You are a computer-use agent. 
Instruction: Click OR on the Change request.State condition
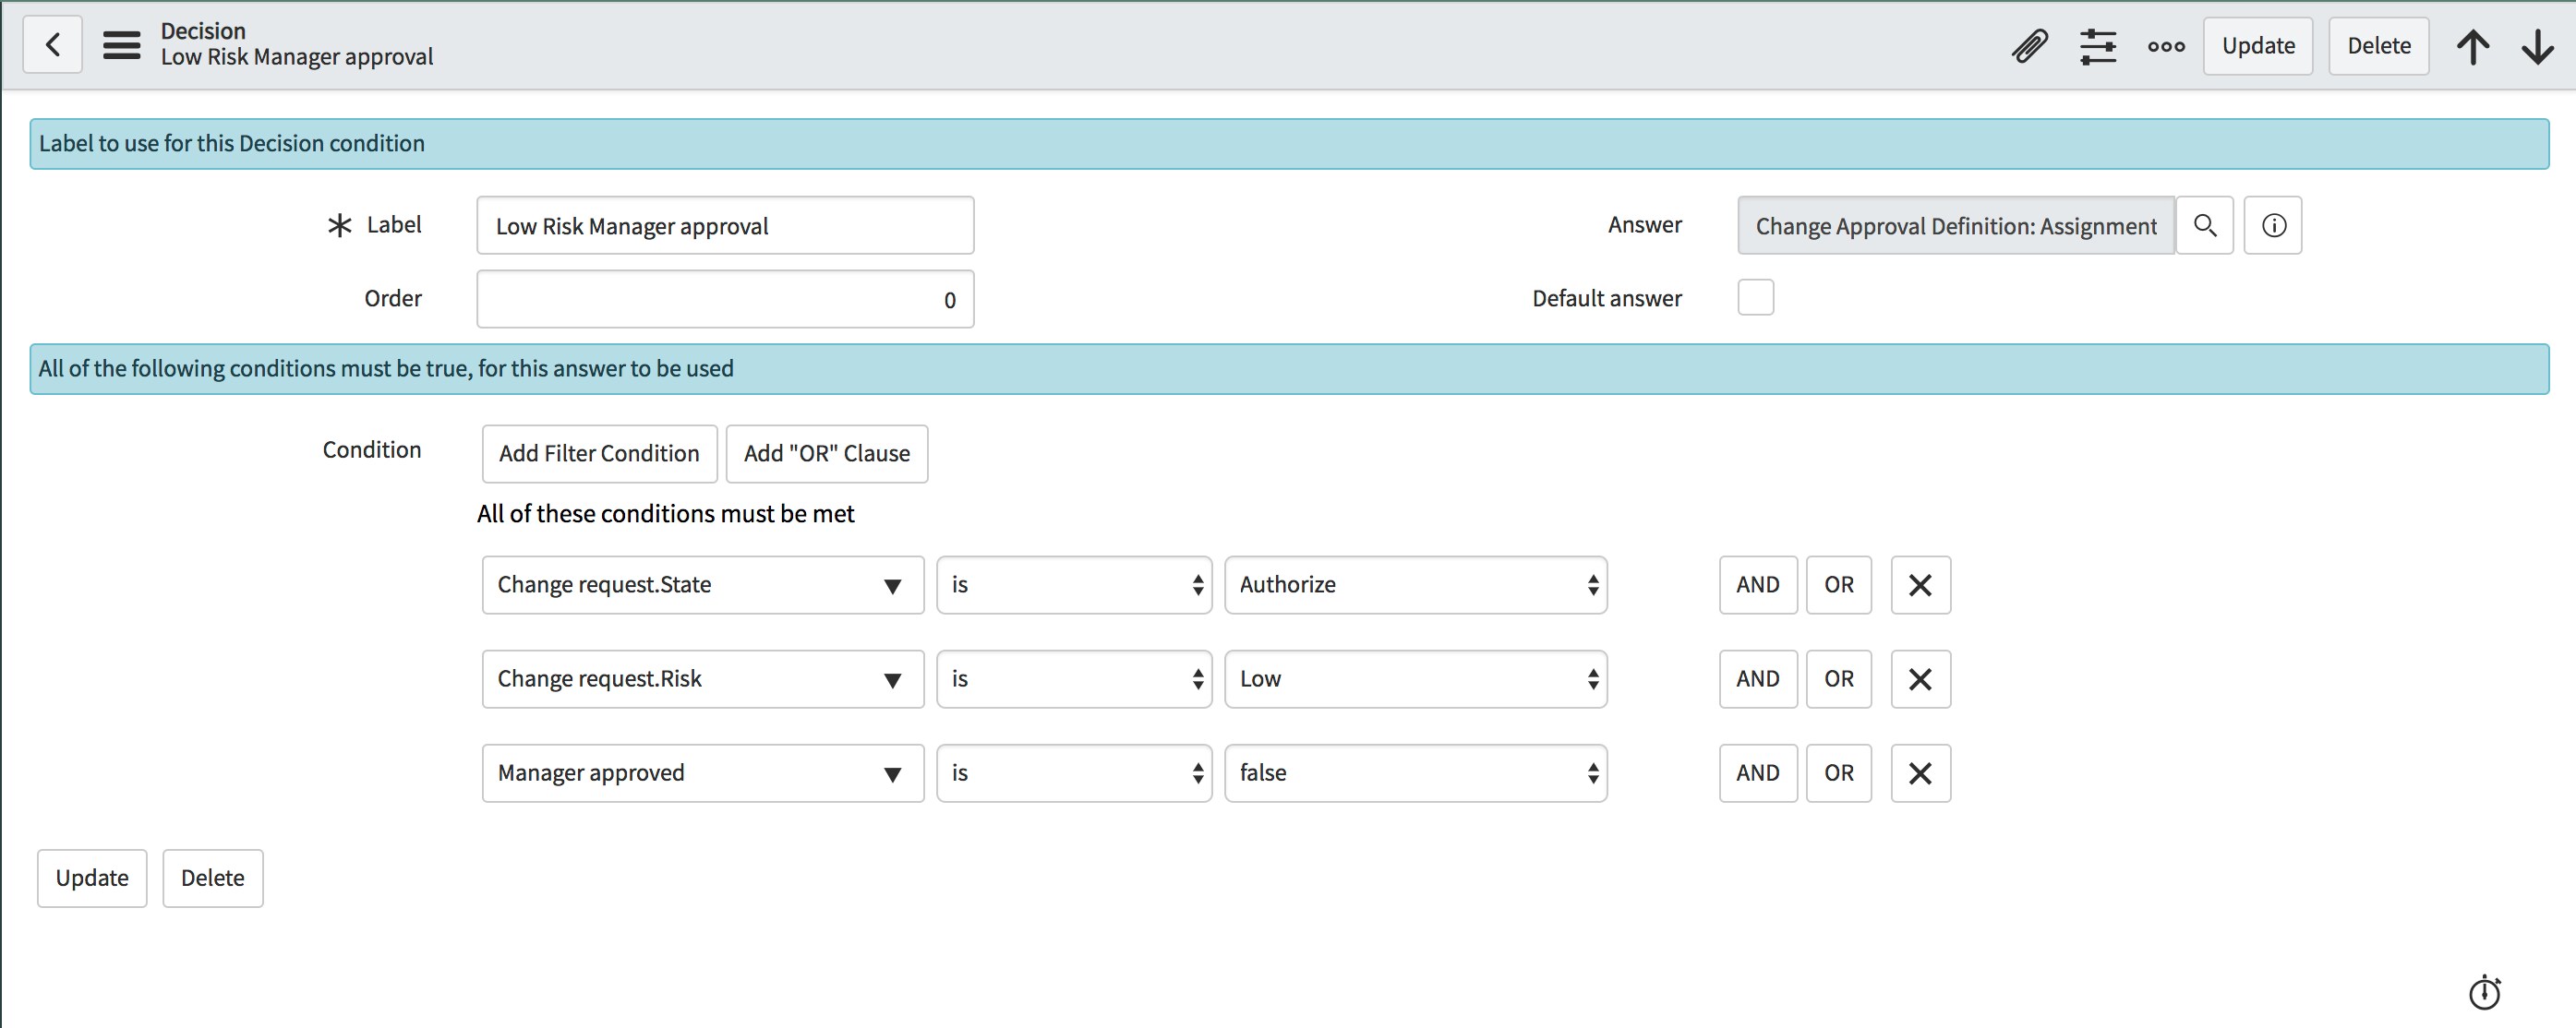coord(1838,584)
